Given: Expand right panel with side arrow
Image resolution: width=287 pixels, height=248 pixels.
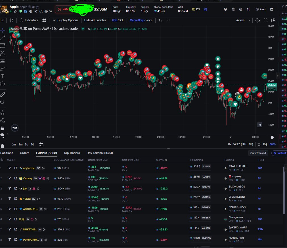Looking at the screenshot, I should coord(278,76).
